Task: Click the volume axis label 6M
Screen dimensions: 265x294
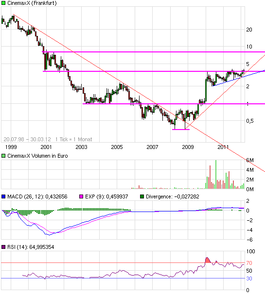Action: 250,160
